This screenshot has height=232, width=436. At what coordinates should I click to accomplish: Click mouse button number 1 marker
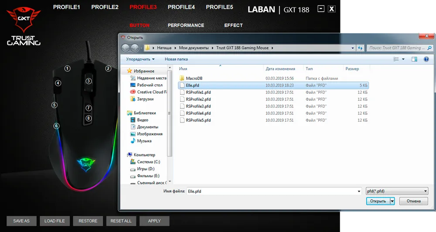coord(67,68)
